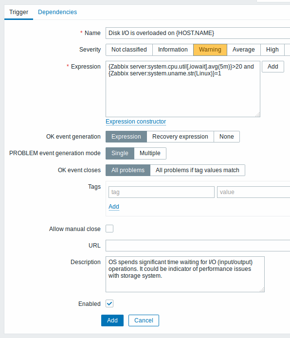Choose All problems if tag values match
Viewport: 290px width, 338px height.
pyautogui.click(x=198, y=170)
